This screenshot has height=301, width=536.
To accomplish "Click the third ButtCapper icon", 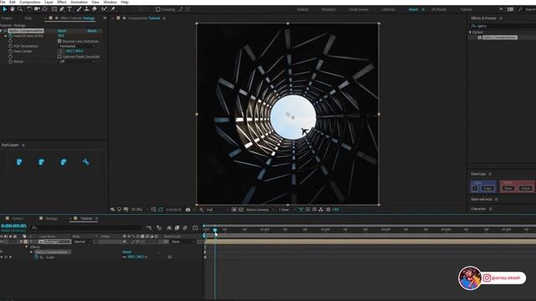I will [64, 162].
